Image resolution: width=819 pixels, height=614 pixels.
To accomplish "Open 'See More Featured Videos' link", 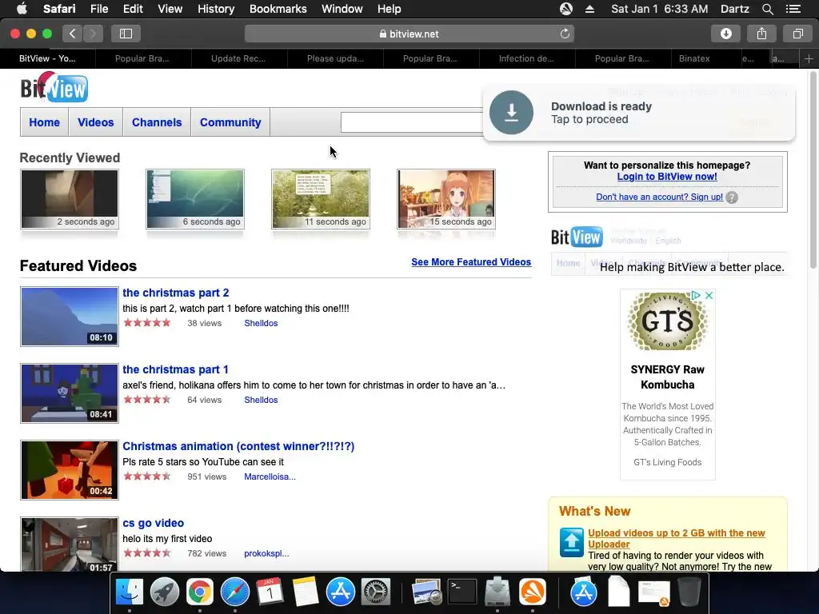I will [471, 262].
